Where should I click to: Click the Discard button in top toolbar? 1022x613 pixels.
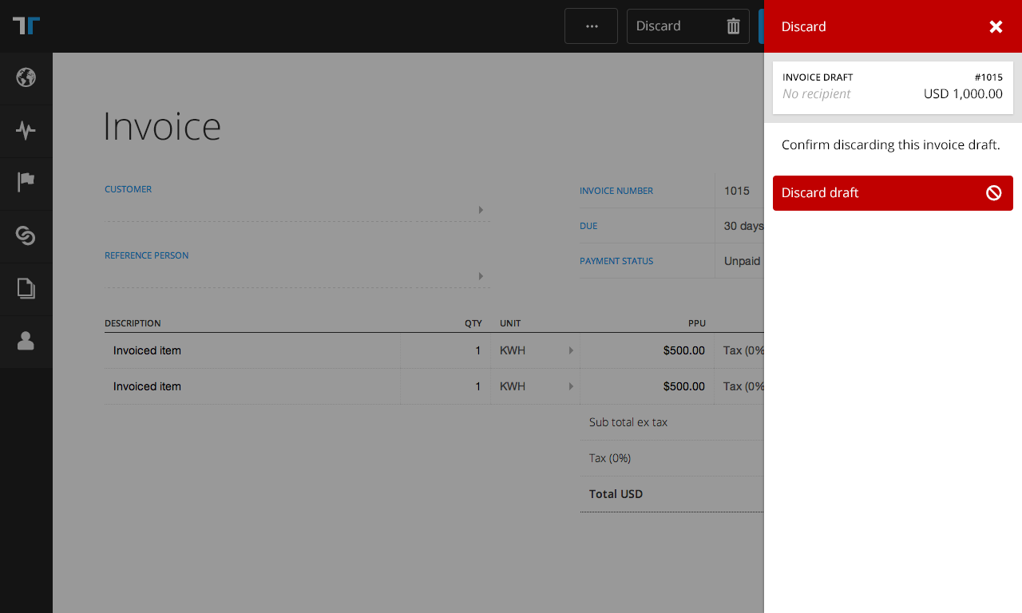[688, 26]
